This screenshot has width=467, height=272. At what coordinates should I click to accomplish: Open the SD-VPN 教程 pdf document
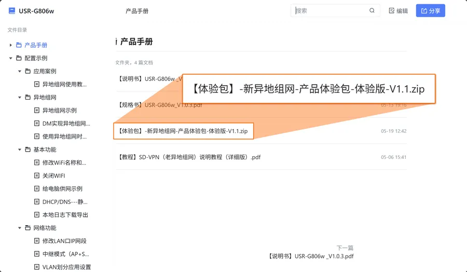click(189, 157)
